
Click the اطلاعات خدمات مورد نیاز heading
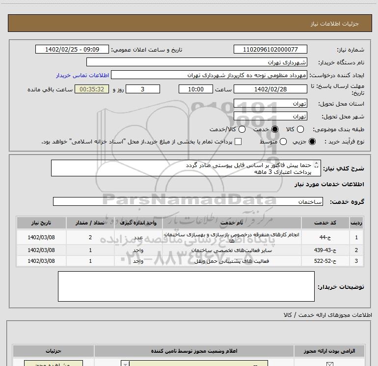pyautogui.click(x=329, y=184)
